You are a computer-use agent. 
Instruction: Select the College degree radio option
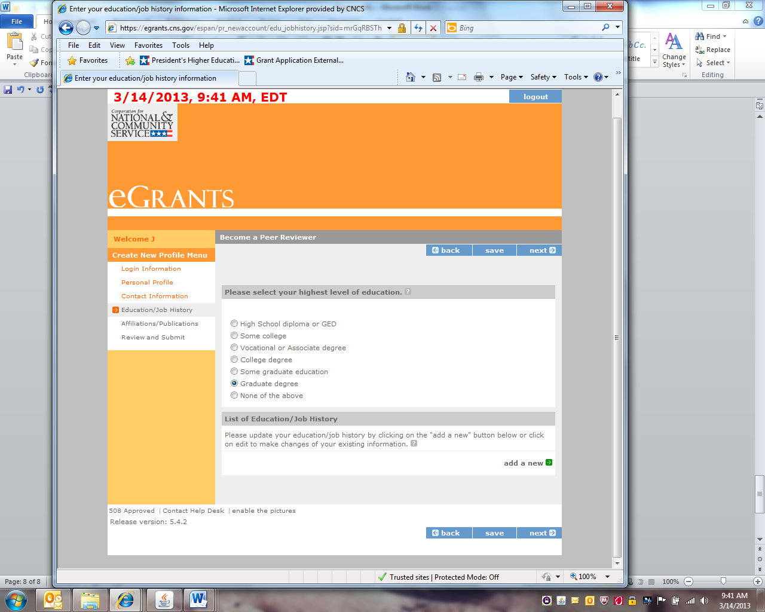[234, 359]
